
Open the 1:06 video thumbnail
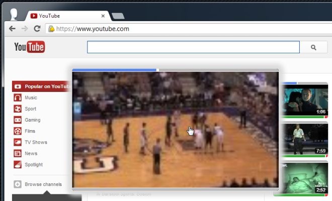(x=305, y=100)
